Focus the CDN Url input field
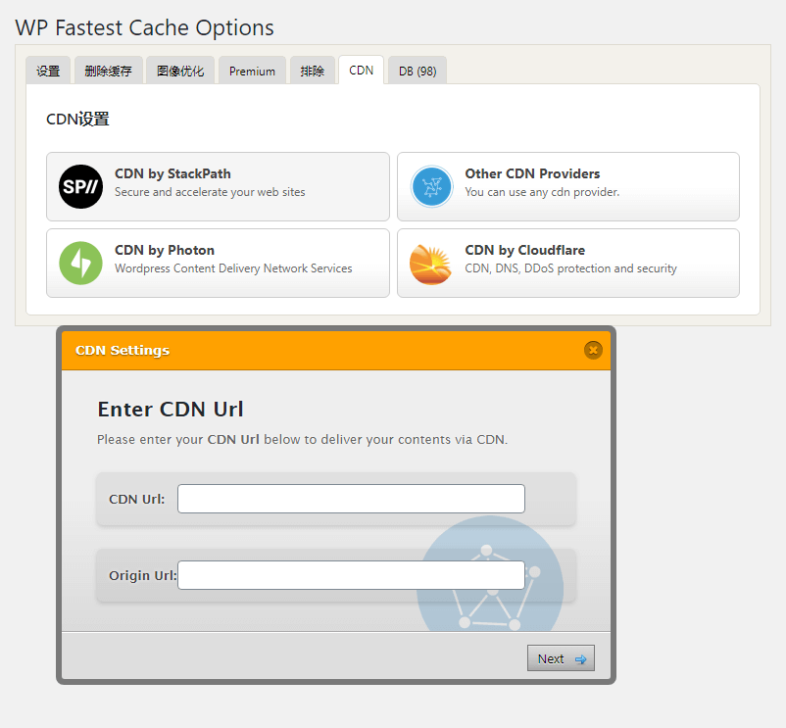 pos(351,499)
